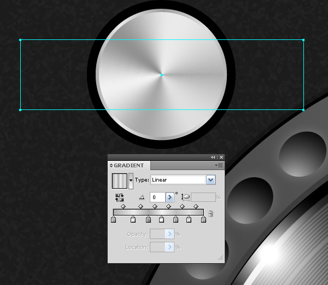Select the first midpoint diamond above gradient slider
This screenshot has width=328, height=285.
pos(124,207)
